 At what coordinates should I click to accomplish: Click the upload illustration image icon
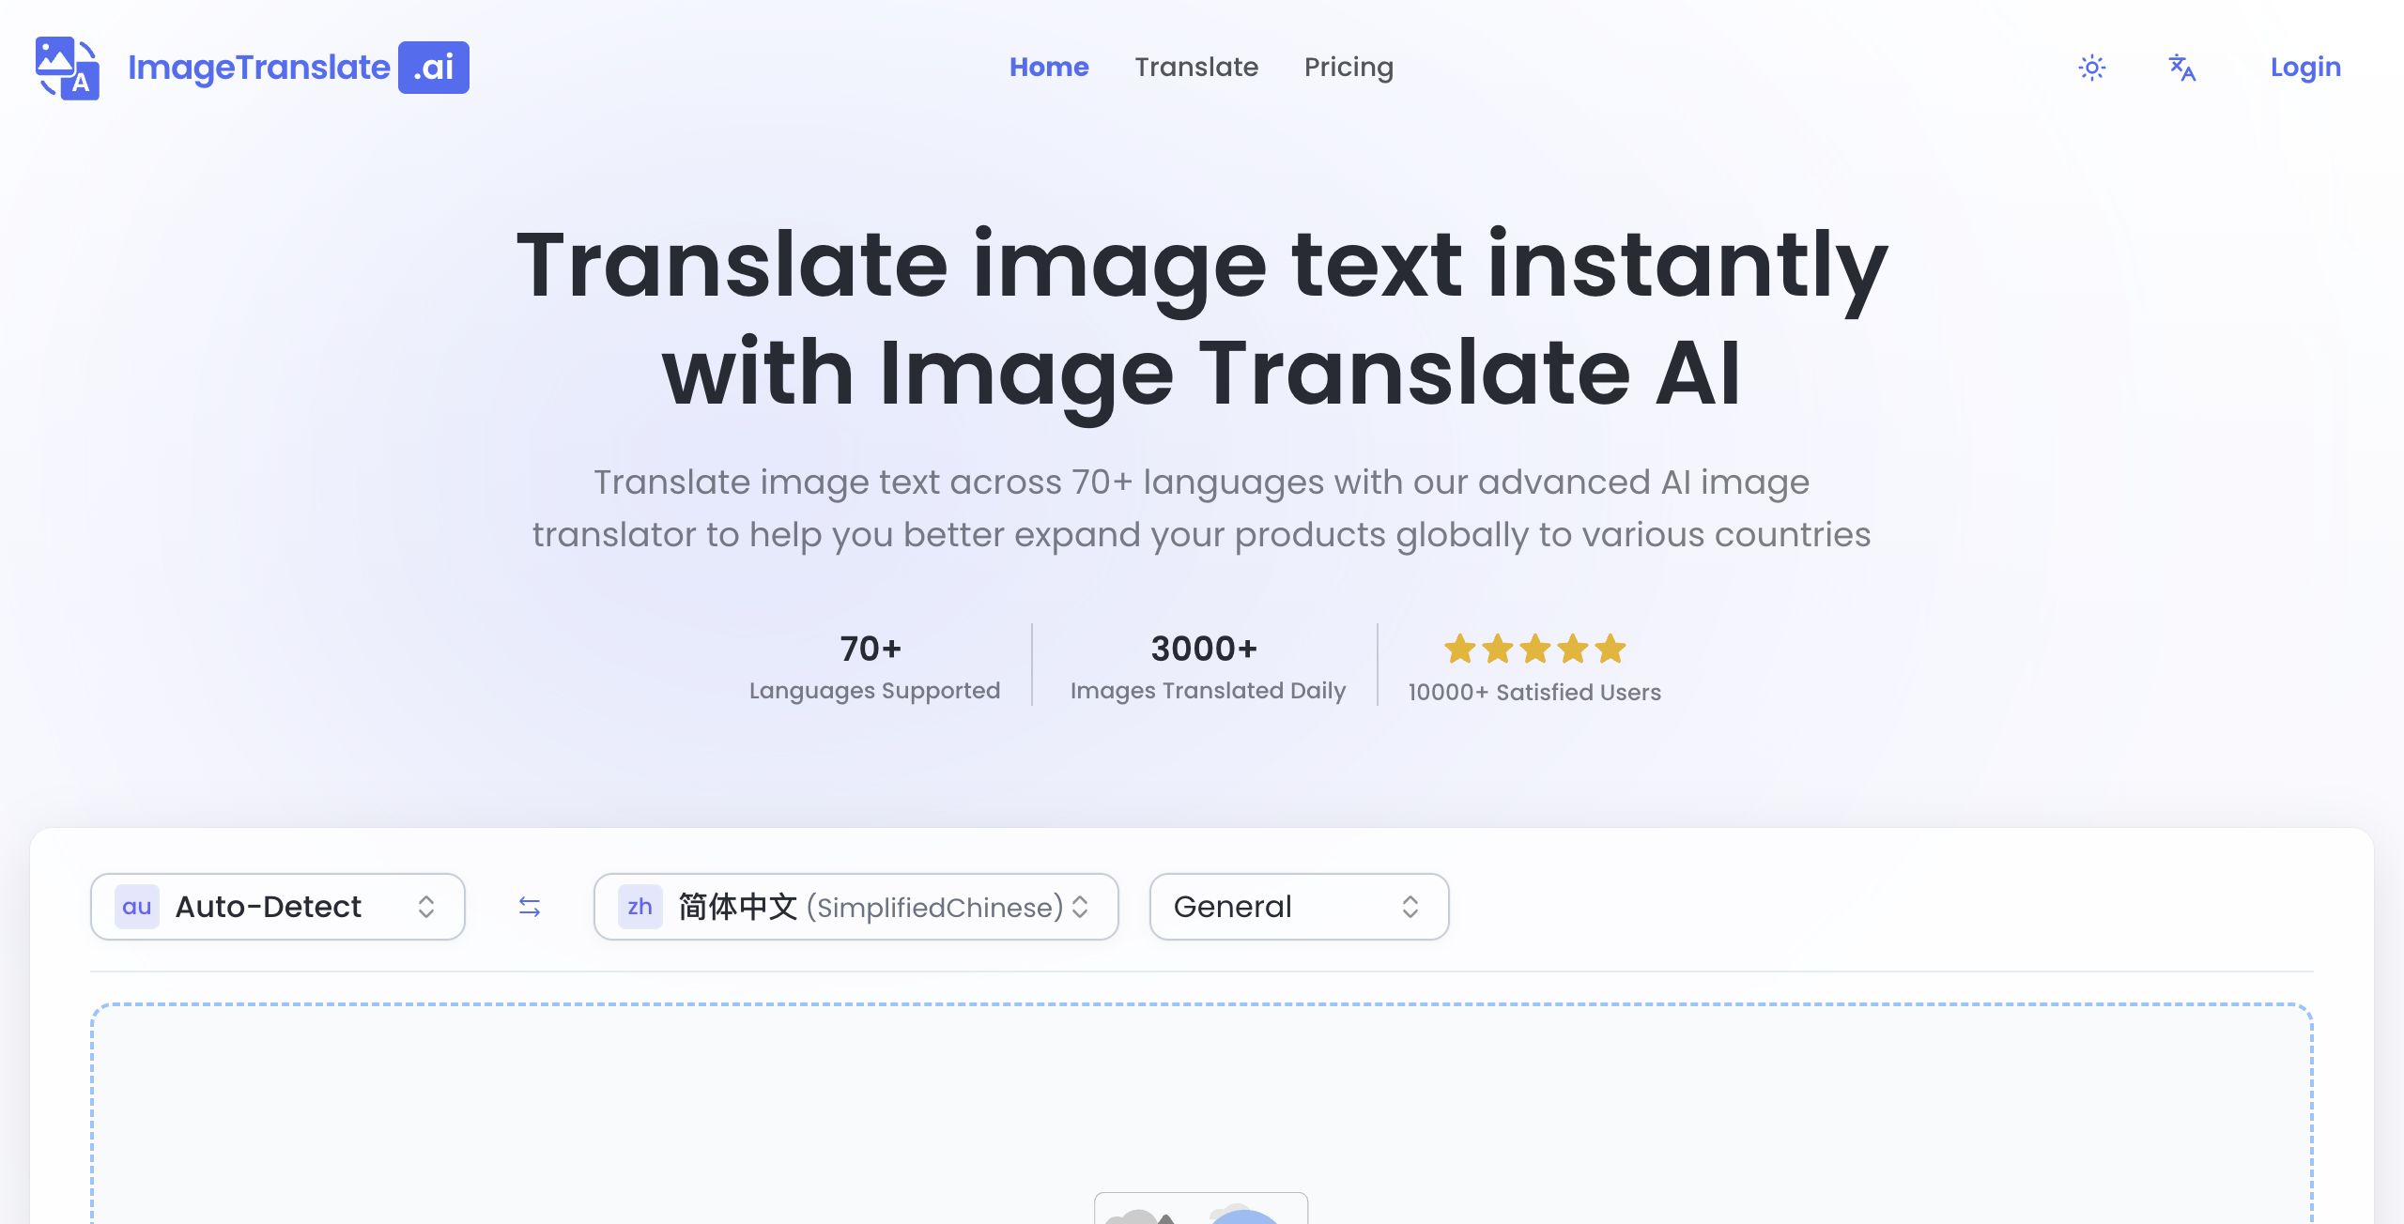pos(1201,1208)
